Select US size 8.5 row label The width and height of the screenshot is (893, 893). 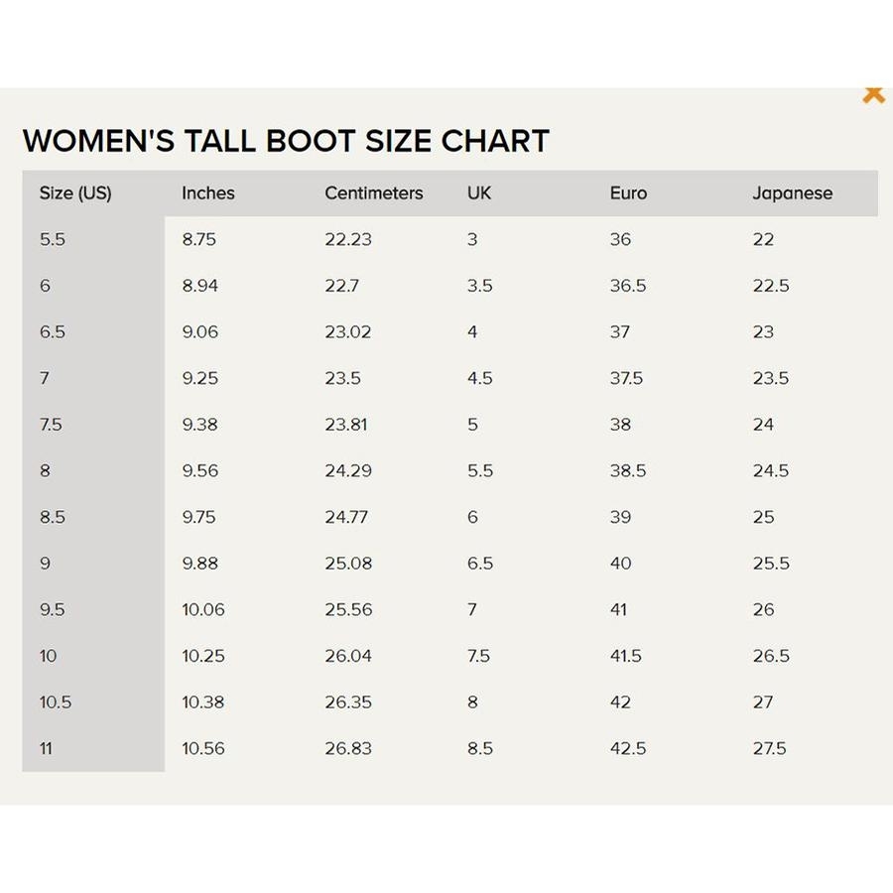click(x=53, y=517)
